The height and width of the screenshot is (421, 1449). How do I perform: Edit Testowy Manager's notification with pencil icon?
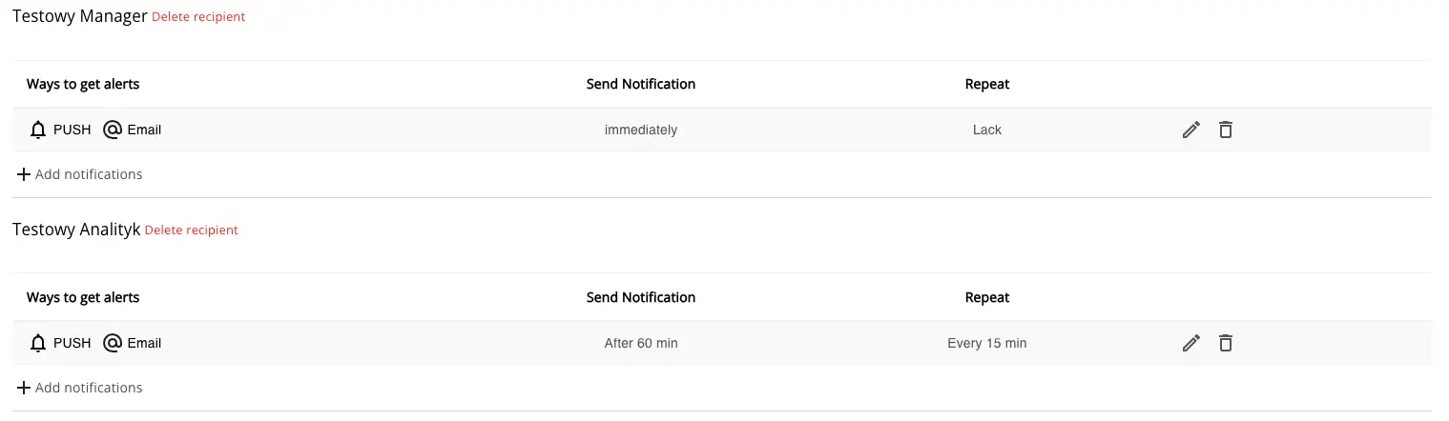[1190, 130]
